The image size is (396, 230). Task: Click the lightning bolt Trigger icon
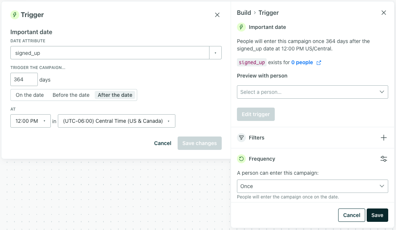click(14, 15)
